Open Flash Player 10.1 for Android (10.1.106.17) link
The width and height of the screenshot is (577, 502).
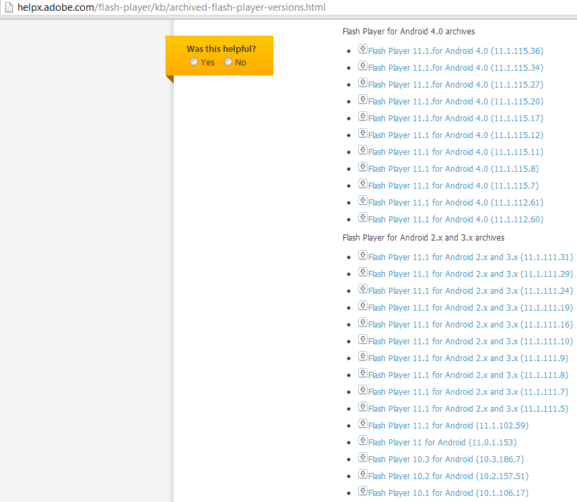448,493
